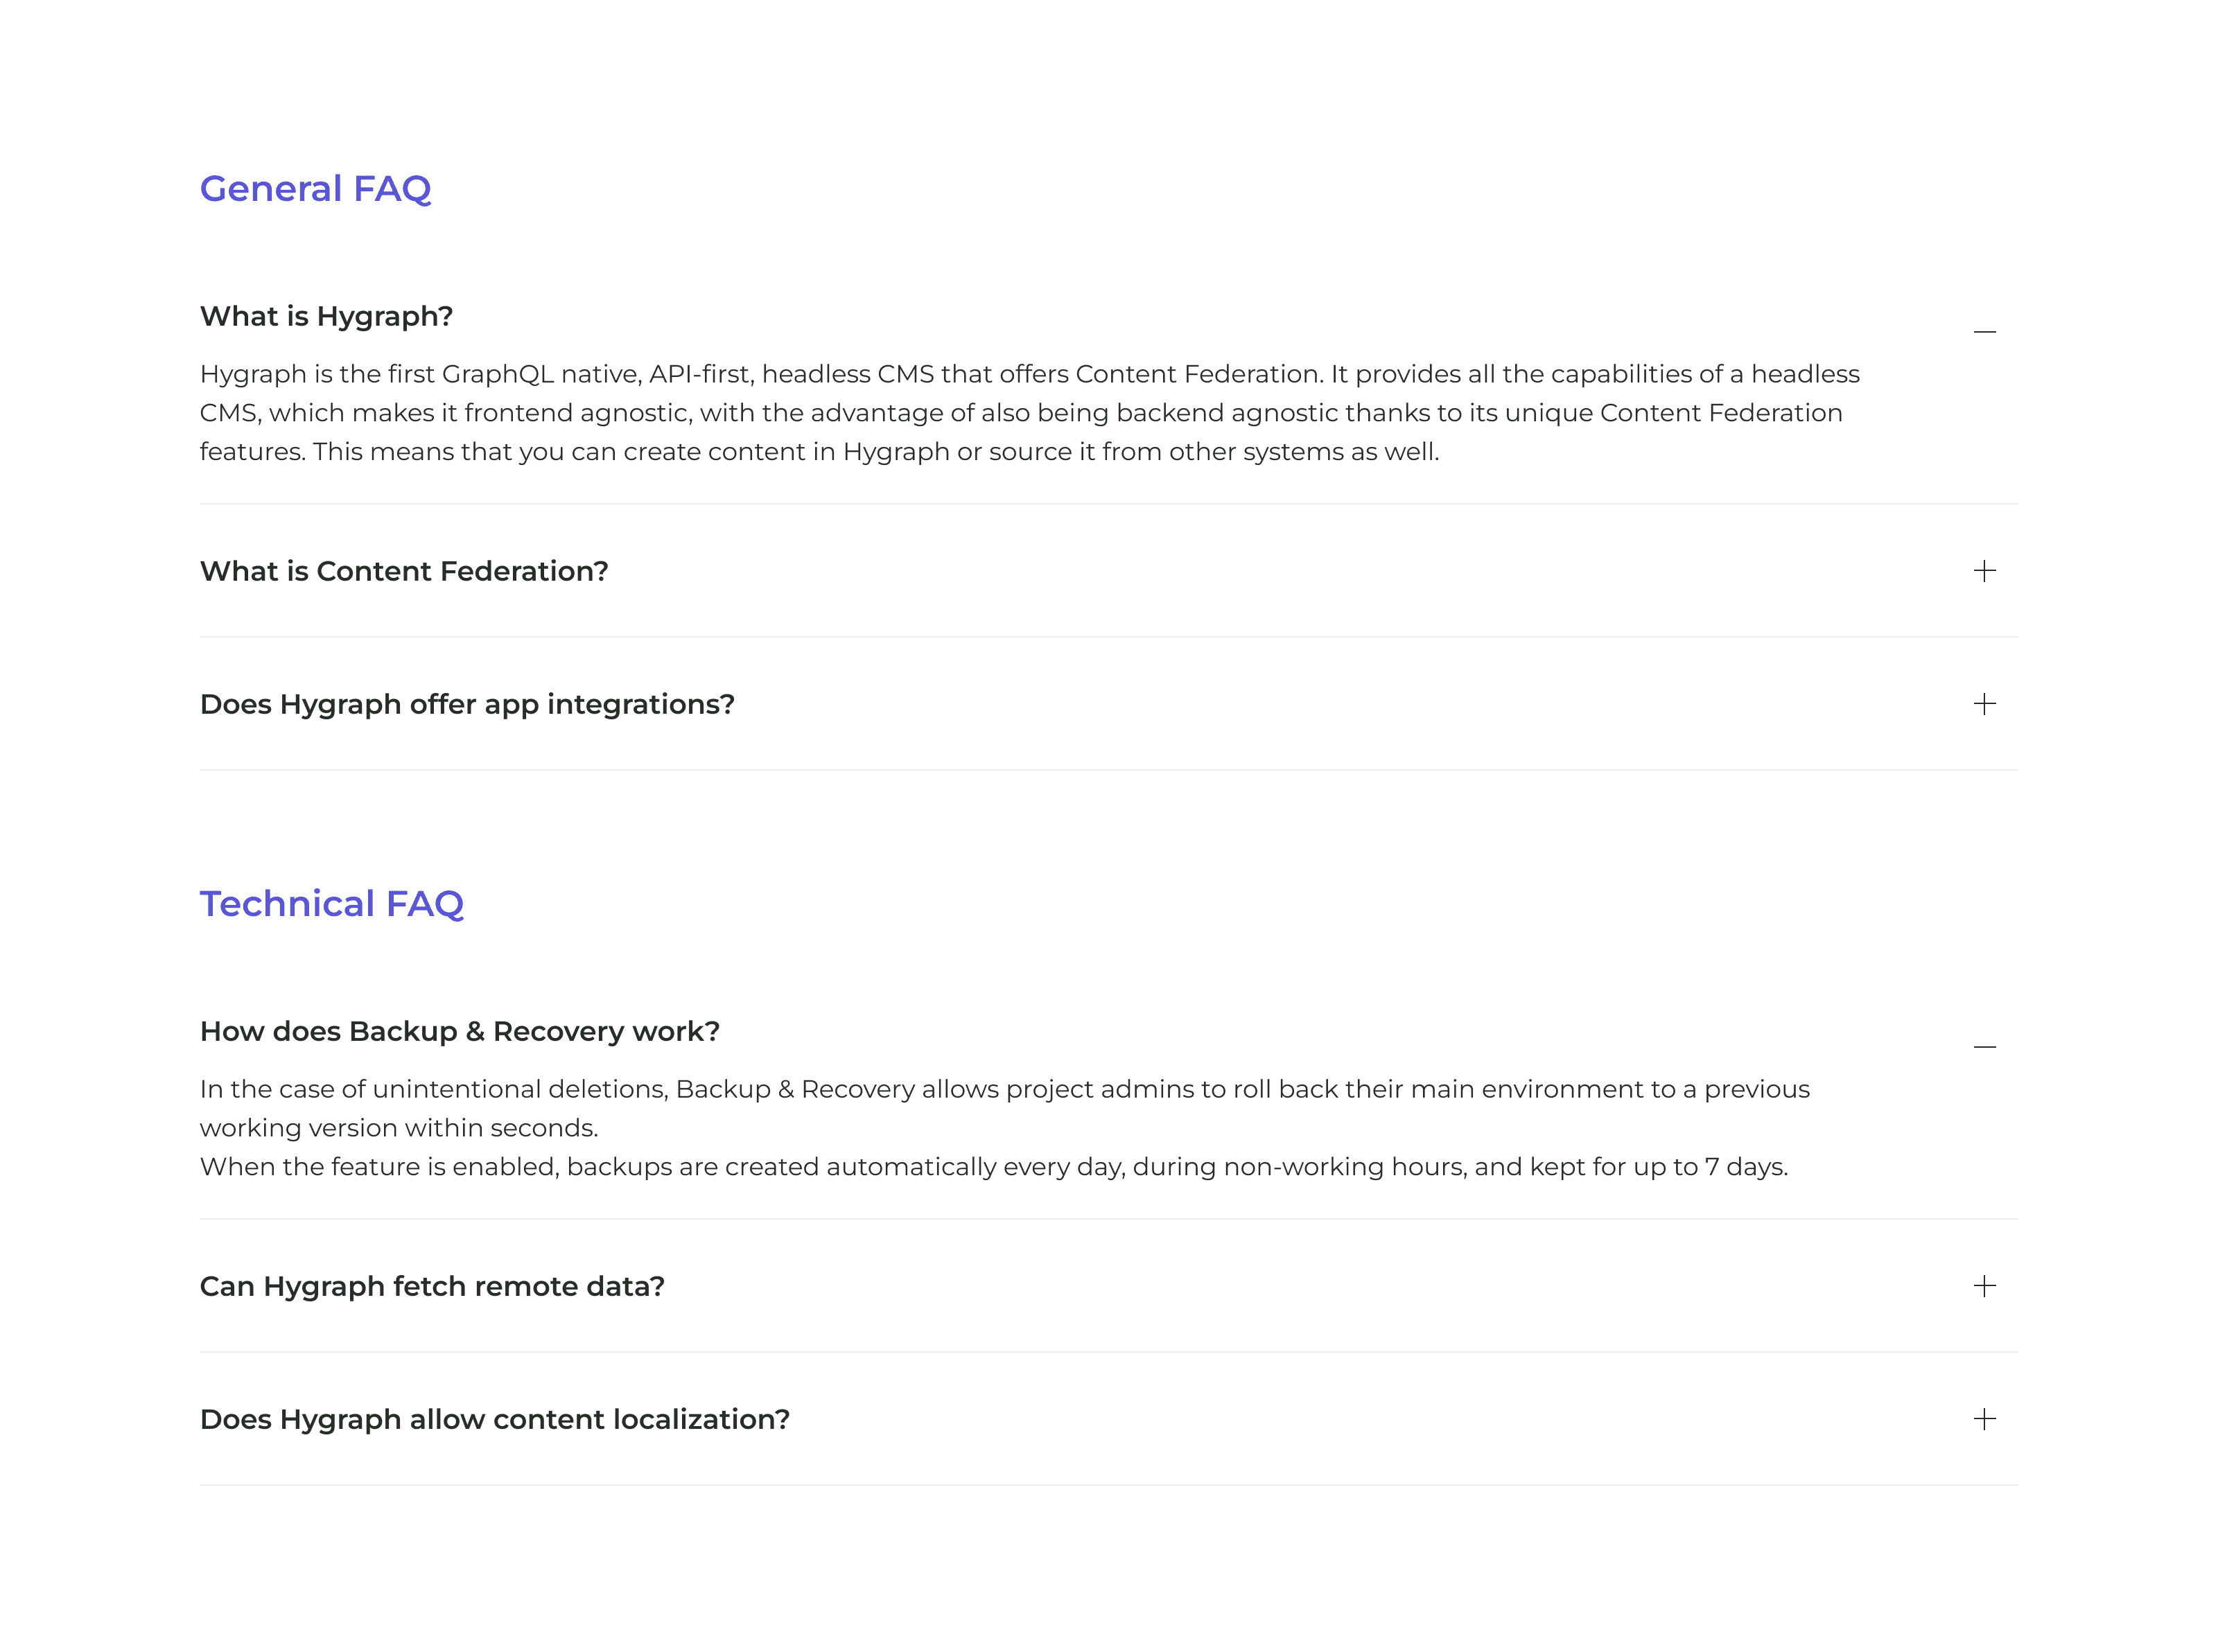Click plus icon next to app integrations question
The height and width of the screenshot is (1652, 2218).
coord(1984,704)
